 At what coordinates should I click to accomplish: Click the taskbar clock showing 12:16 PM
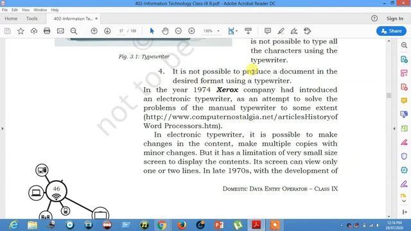click(x=394, y=225)
